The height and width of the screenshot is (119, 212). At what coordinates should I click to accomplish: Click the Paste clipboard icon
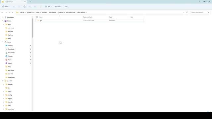(x=25, y=7)
